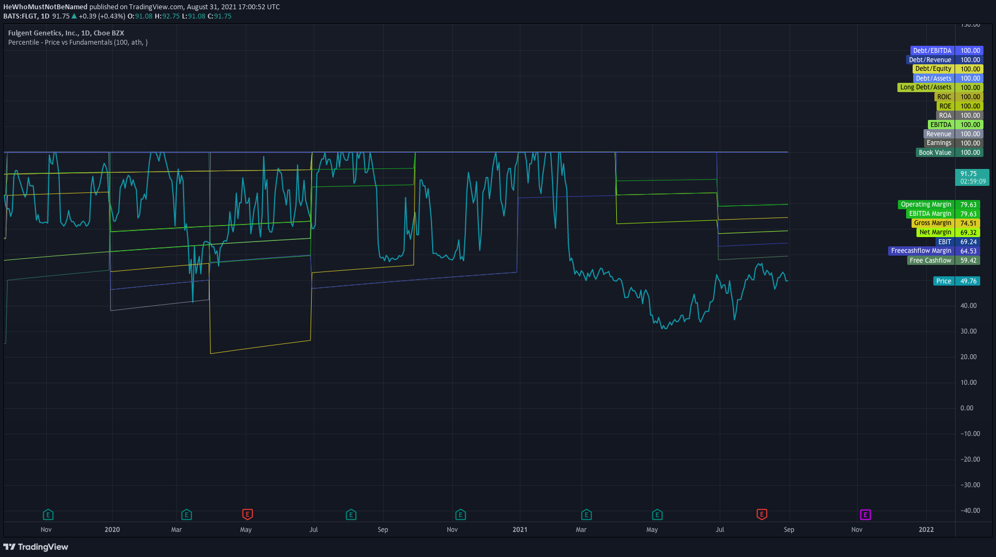Image resolution: width=996 pixels, height=557 pixels.
Task: Select the ROA label
Action: [945, 116]
